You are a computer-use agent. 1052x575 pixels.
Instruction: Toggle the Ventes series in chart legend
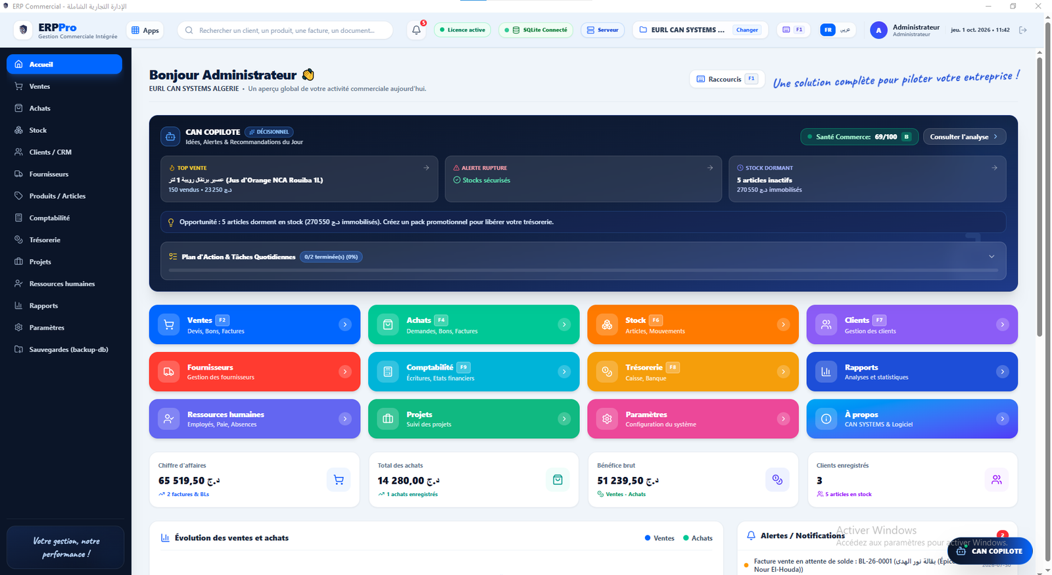click(659, 538)
